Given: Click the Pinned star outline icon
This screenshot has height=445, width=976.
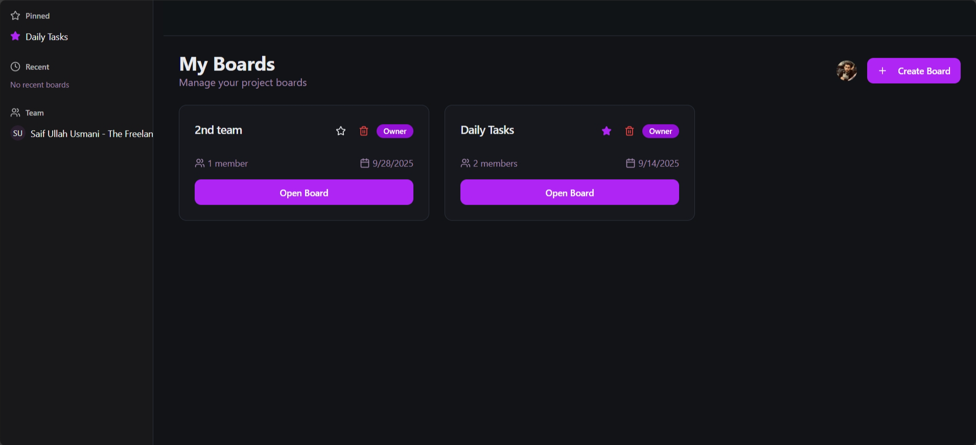Looking at the screenshot, I should coord(15,16).
